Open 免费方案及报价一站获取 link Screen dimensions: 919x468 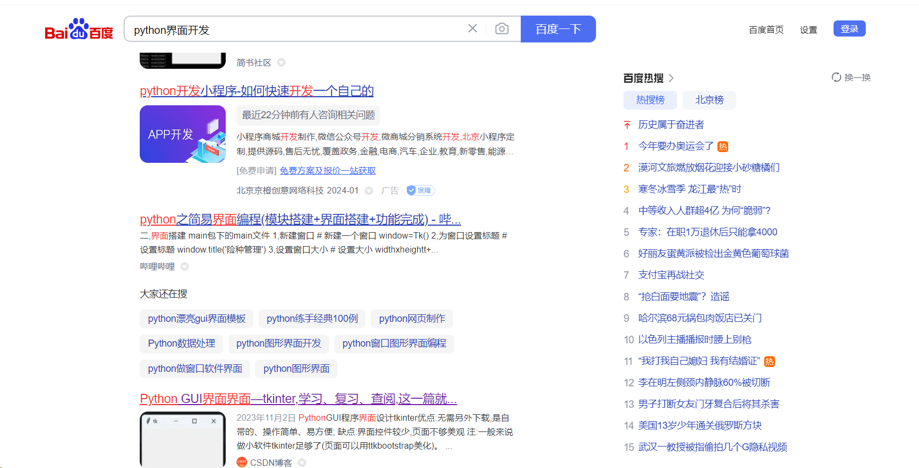(x=327, y=170)
